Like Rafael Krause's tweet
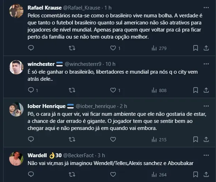216x182 pixels. (113, 48)
